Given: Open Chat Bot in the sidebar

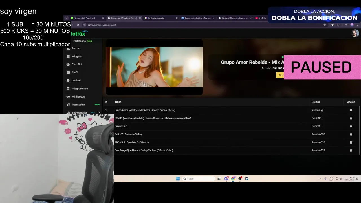Looking at the screenshot, I should point(77,64).
